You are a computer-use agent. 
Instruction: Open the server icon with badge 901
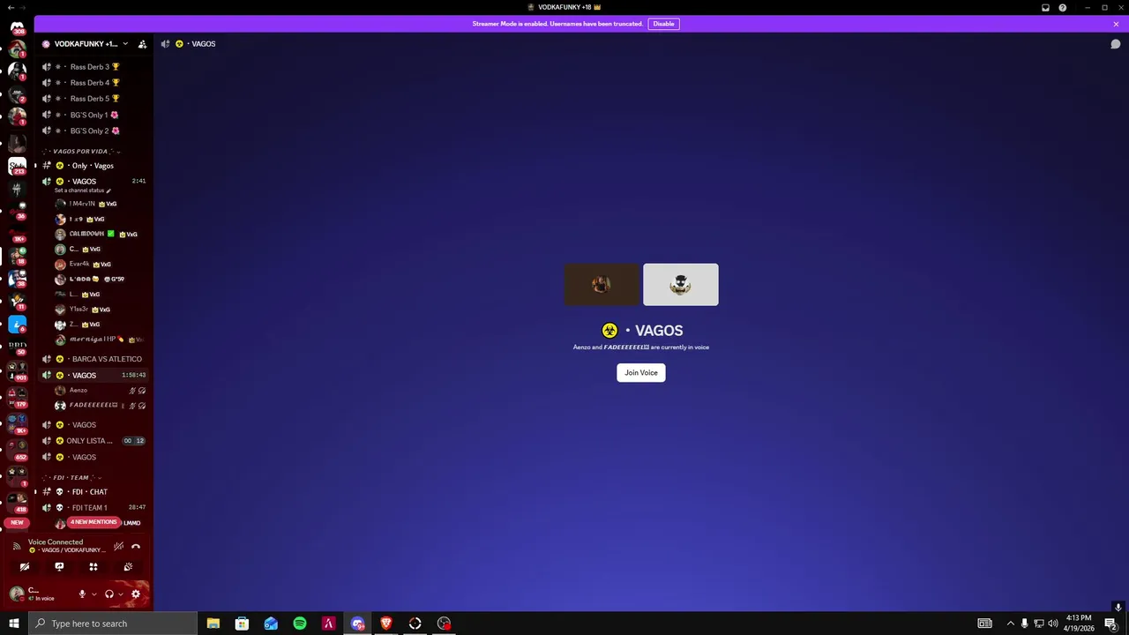tap(17, 372)
